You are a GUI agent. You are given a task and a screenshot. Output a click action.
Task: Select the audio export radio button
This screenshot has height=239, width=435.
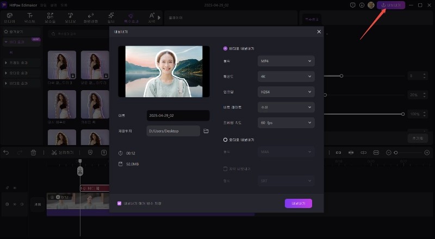click(x=225, y=140)
